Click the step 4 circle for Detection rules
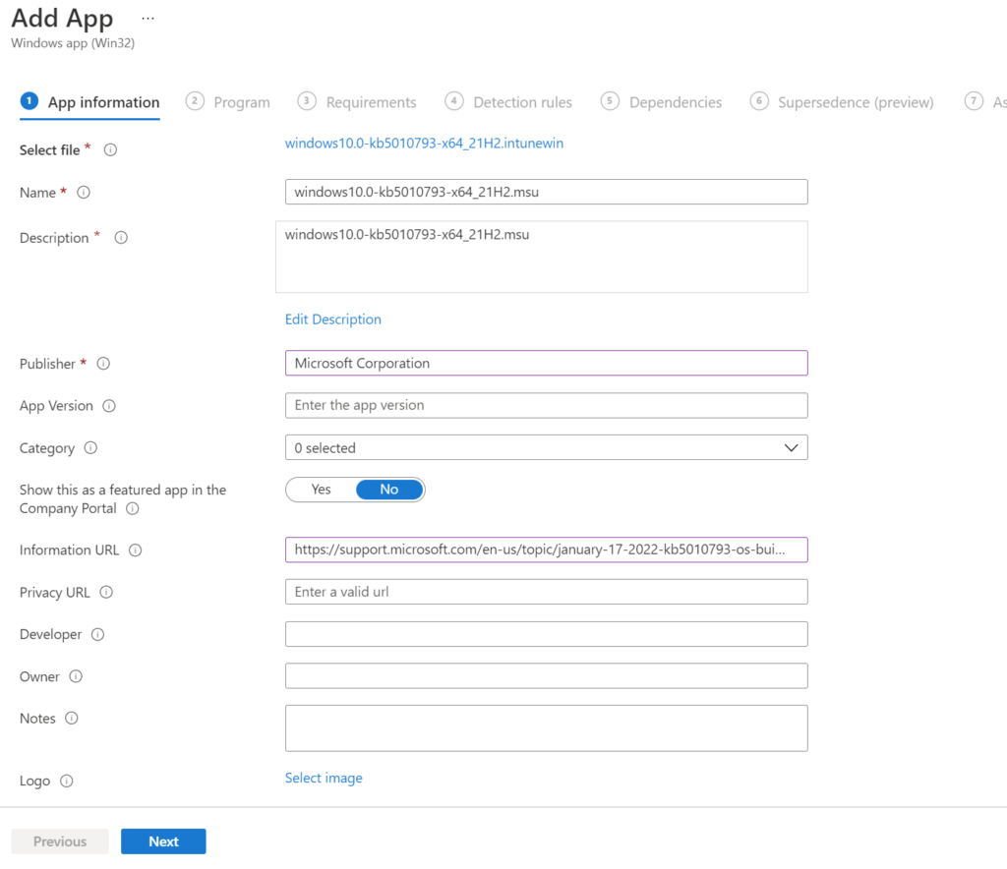1007x869 pixels. (x=454, y=101)
